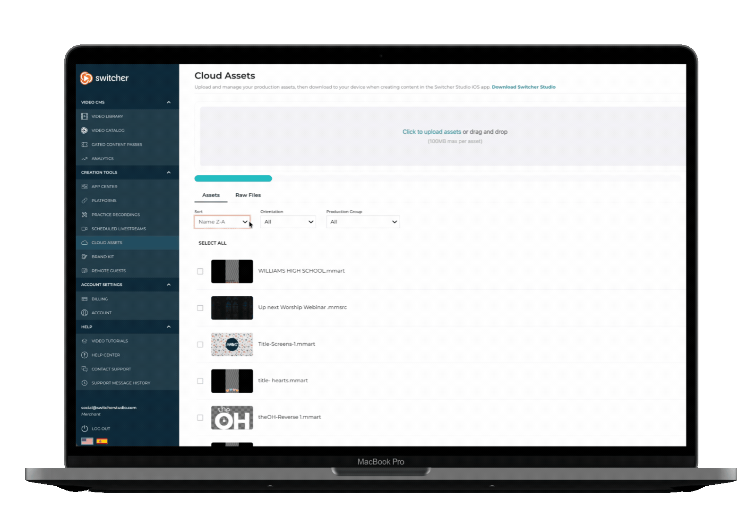Open Brand Kit brush icon
The width and height of the screenshot is (756, 525).
click(85, 257)
